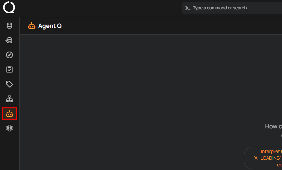The image size is (282, 170).
Task: Open the Settings gear icon
Action: (x=9, y=128)
